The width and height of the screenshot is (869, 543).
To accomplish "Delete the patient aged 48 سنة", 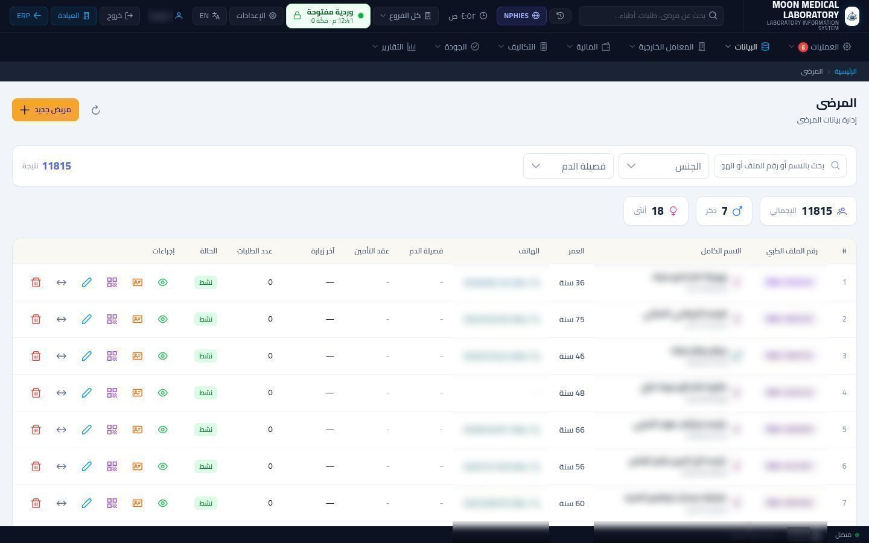I will pos(36,393).
